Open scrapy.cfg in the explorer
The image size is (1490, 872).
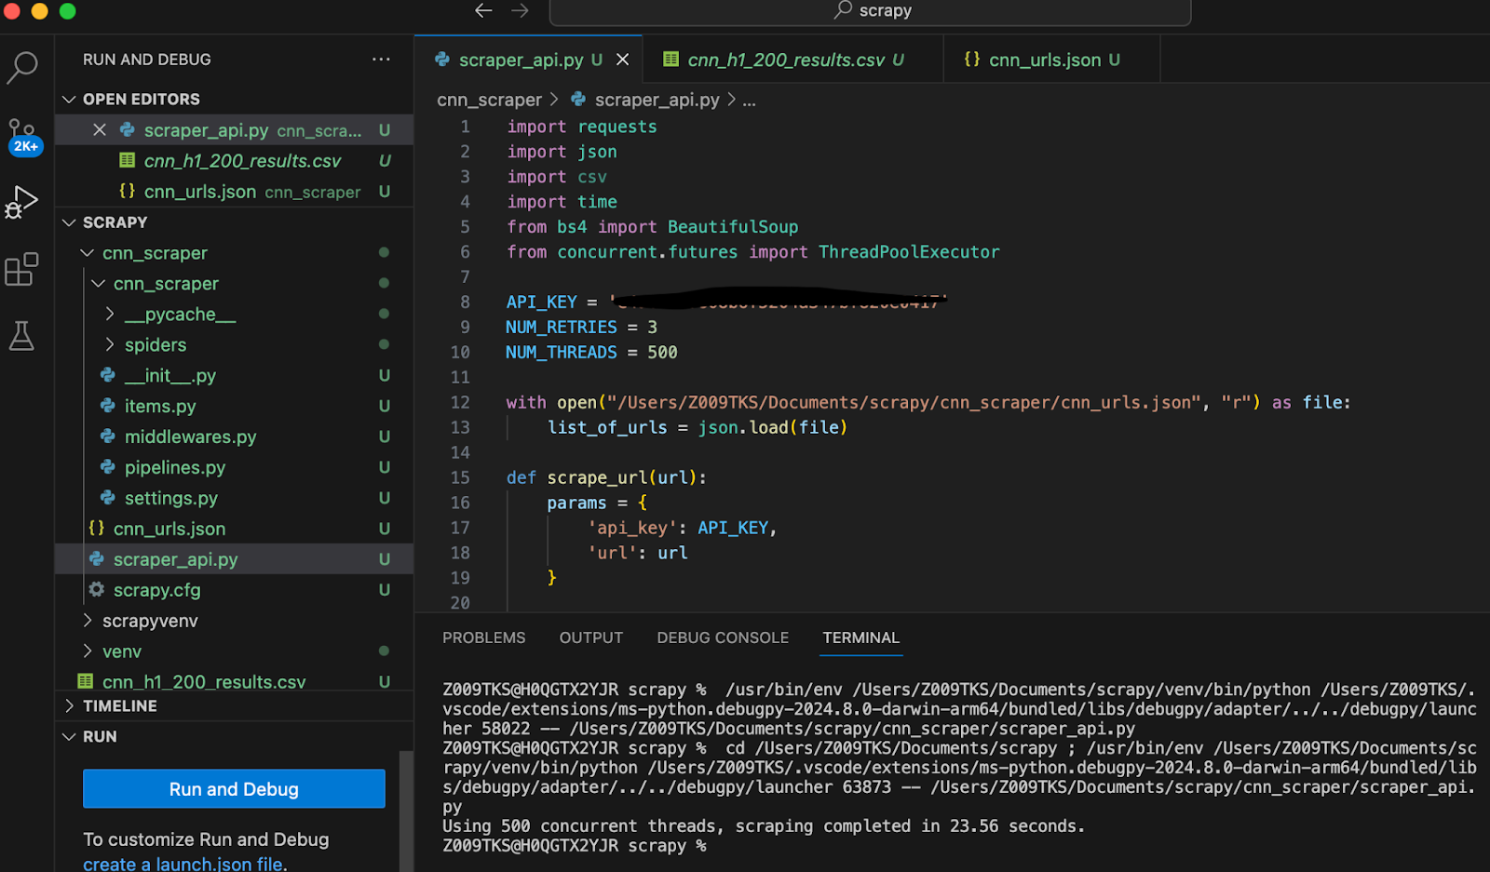click(x=235, y=591)
